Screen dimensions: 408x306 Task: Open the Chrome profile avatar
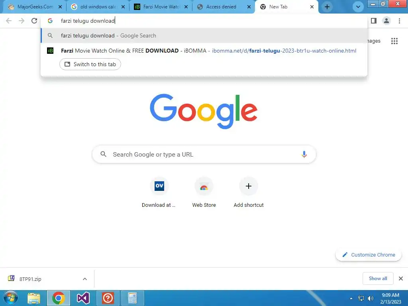386,21
